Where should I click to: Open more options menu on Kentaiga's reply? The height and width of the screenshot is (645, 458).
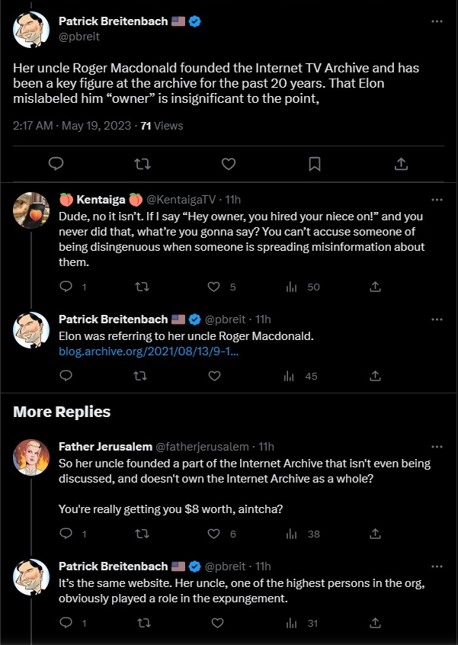(437, 200)
